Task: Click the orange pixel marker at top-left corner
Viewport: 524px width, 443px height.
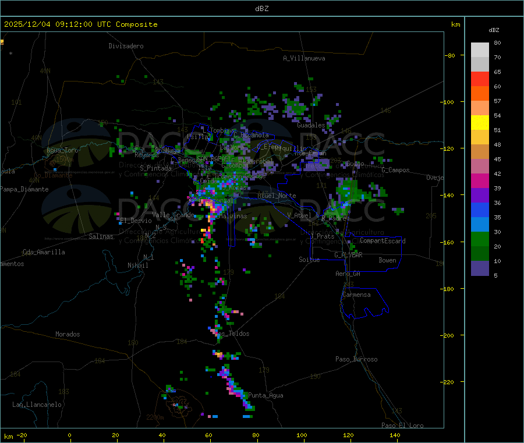Action: pyautogui.click(x=2, y=42)
